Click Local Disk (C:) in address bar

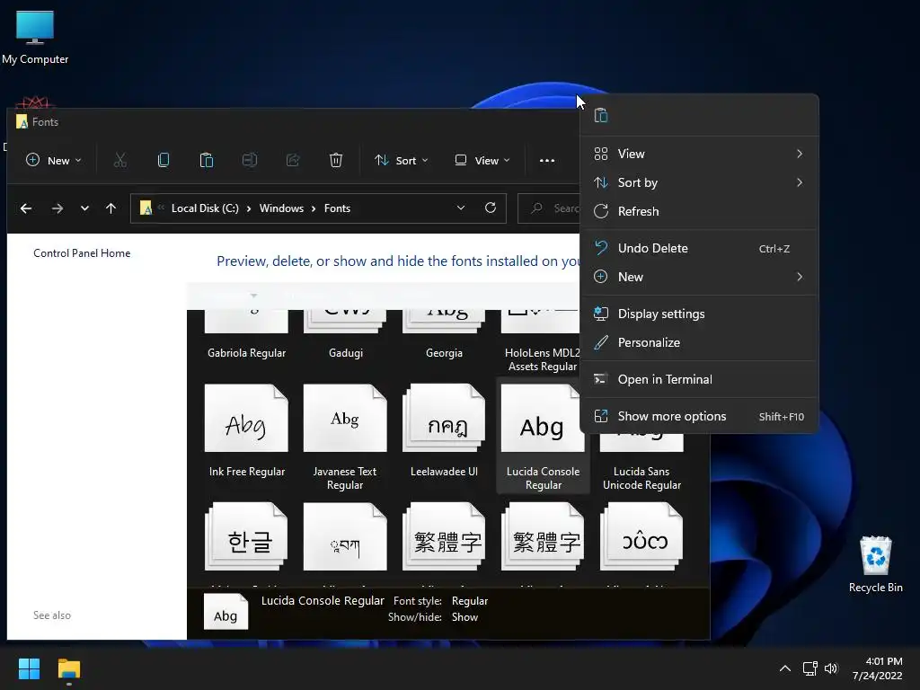[x=205, y=208]
